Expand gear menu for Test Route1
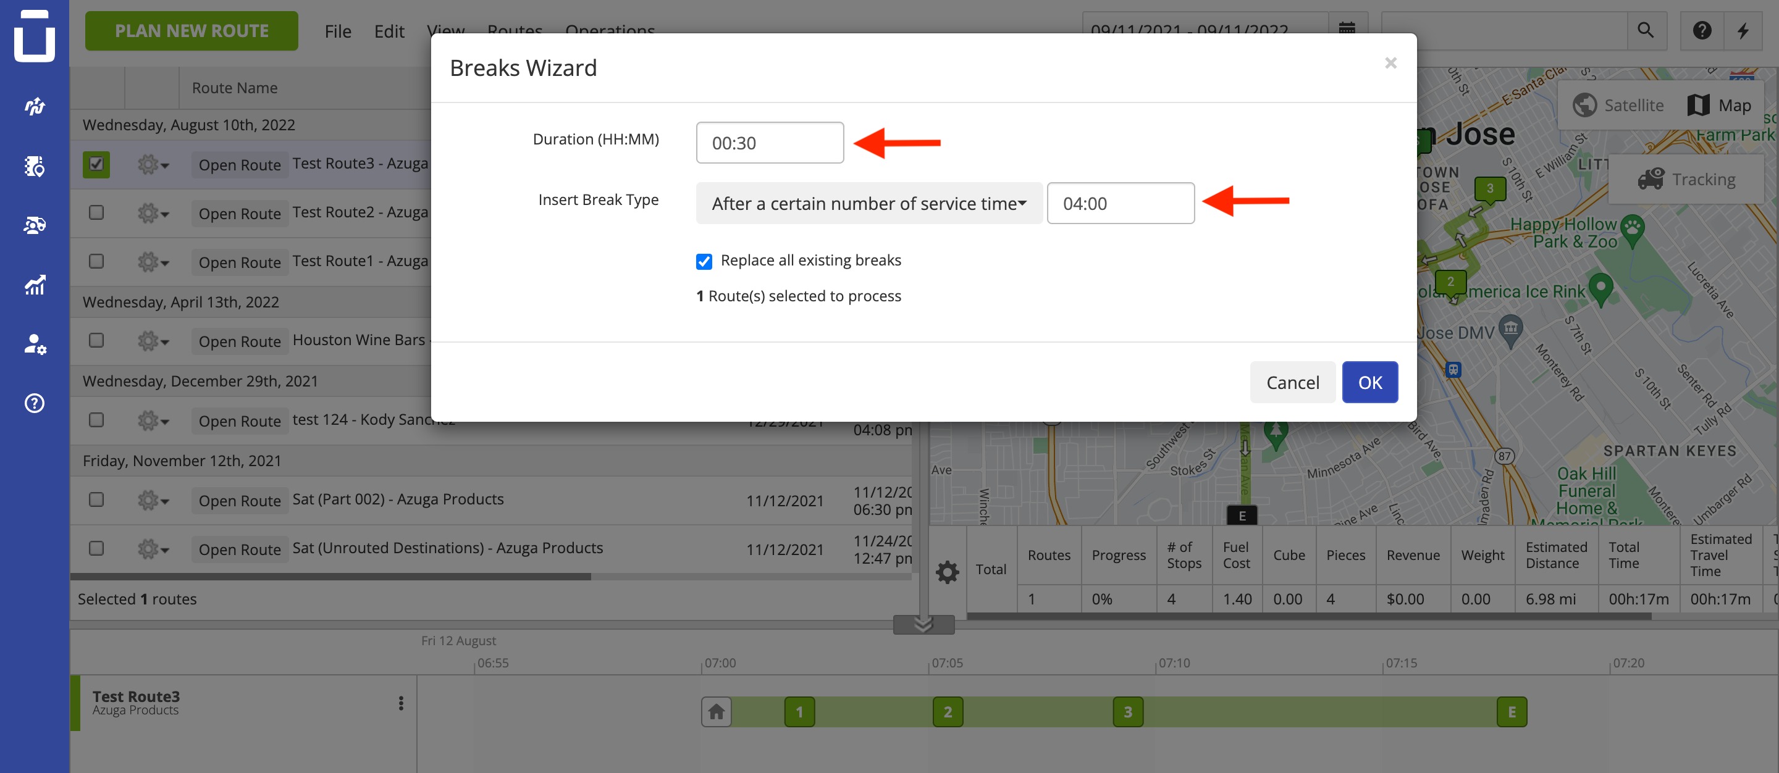 pyautogui.click(x=153, y=262)
